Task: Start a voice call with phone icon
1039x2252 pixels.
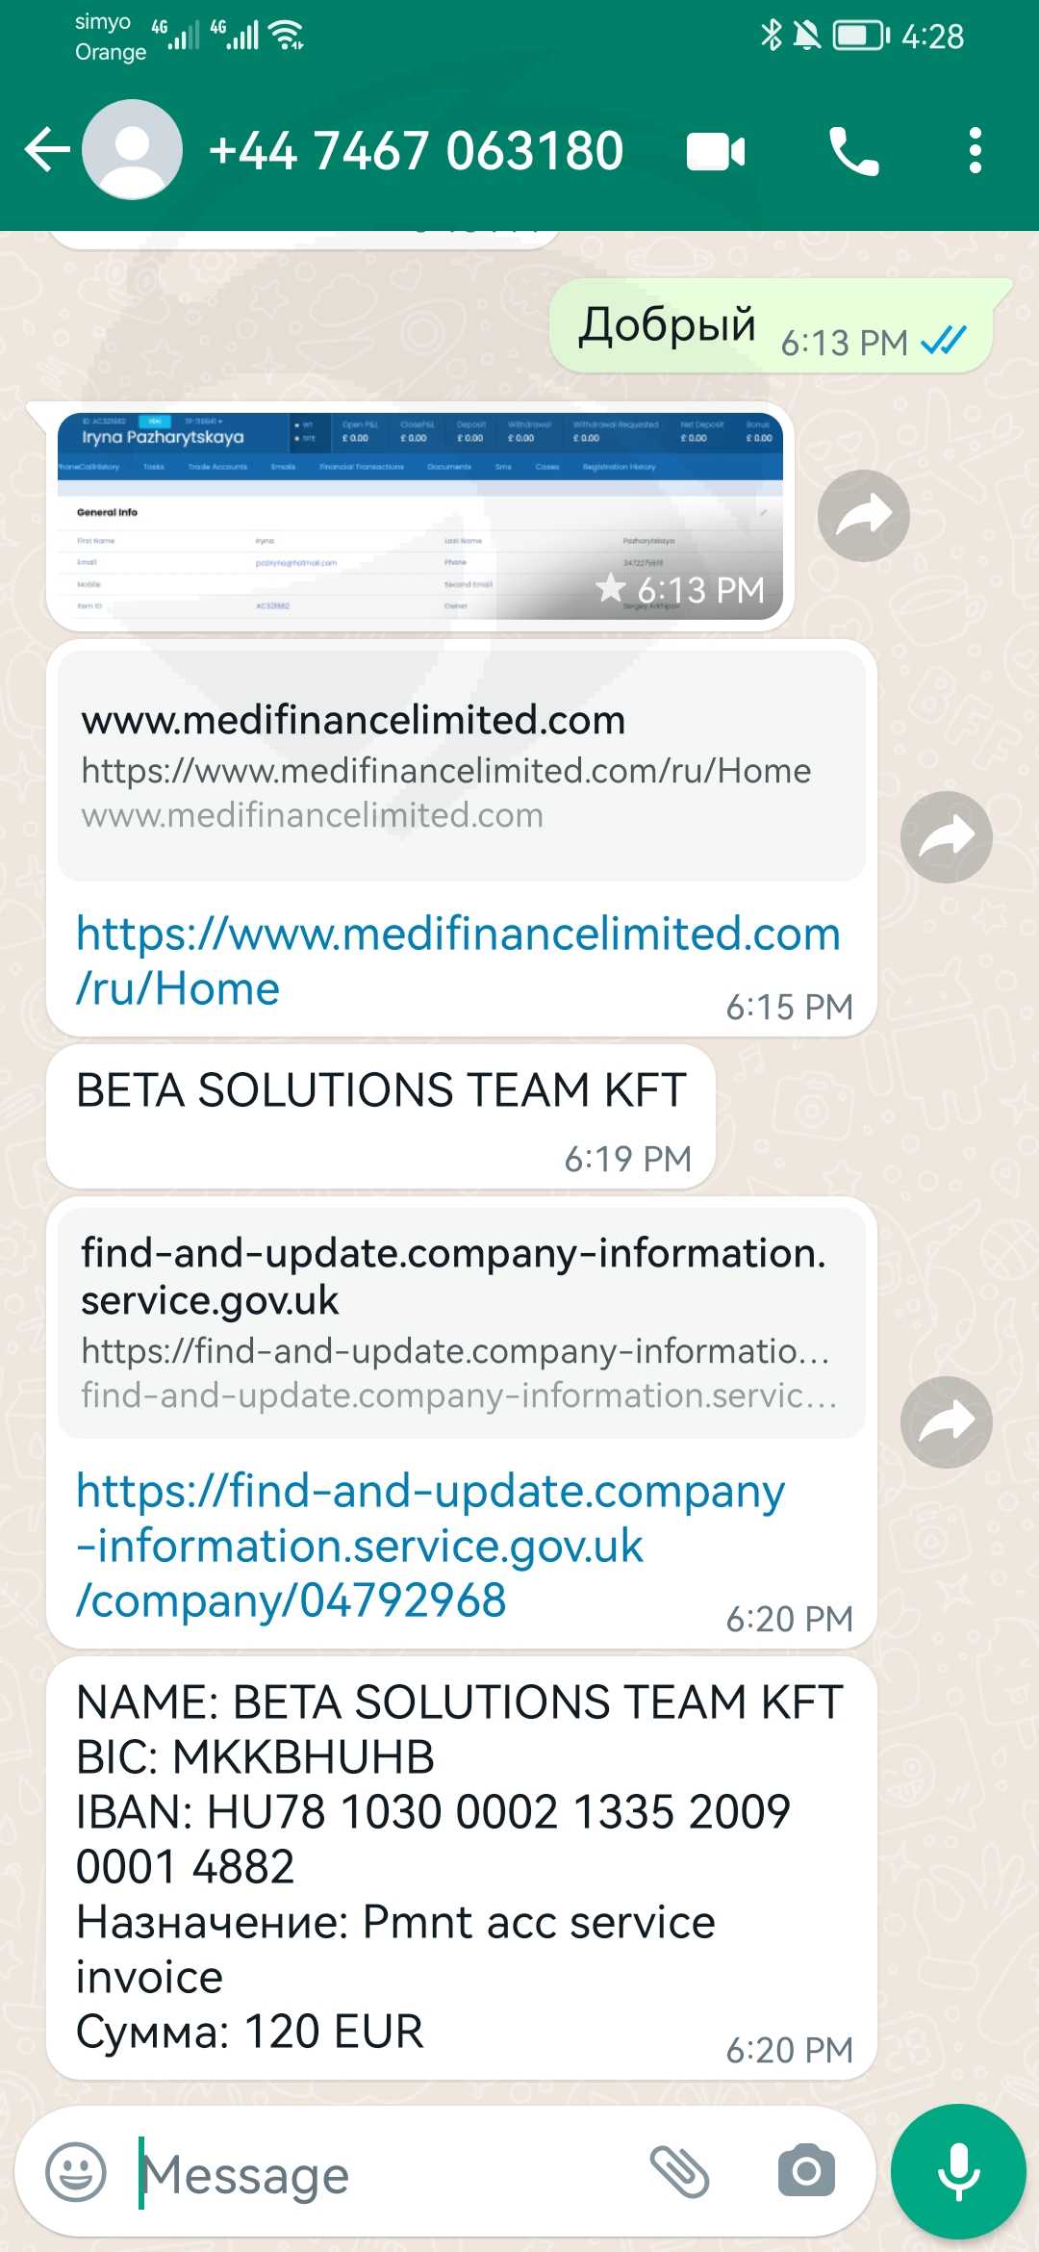Action: point(854,151)
